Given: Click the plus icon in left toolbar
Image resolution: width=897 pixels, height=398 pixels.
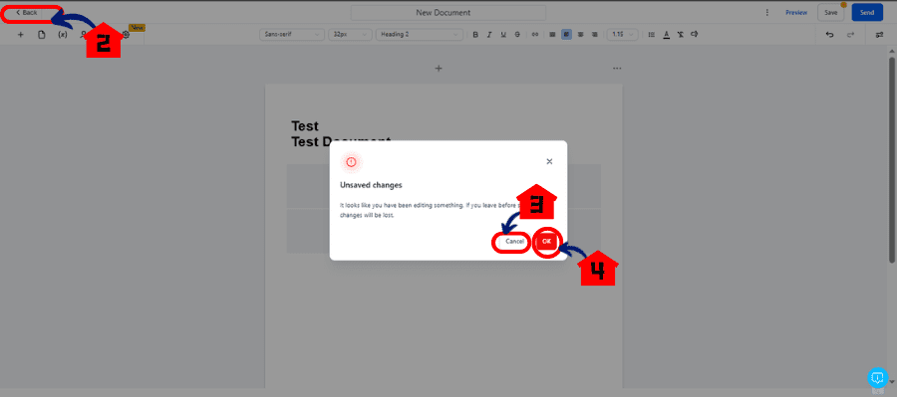Looking at the screenshot, I should 21,35.
